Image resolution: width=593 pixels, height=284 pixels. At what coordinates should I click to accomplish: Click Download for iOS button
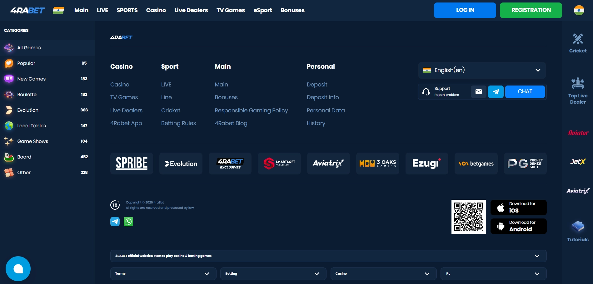point(519,208)
